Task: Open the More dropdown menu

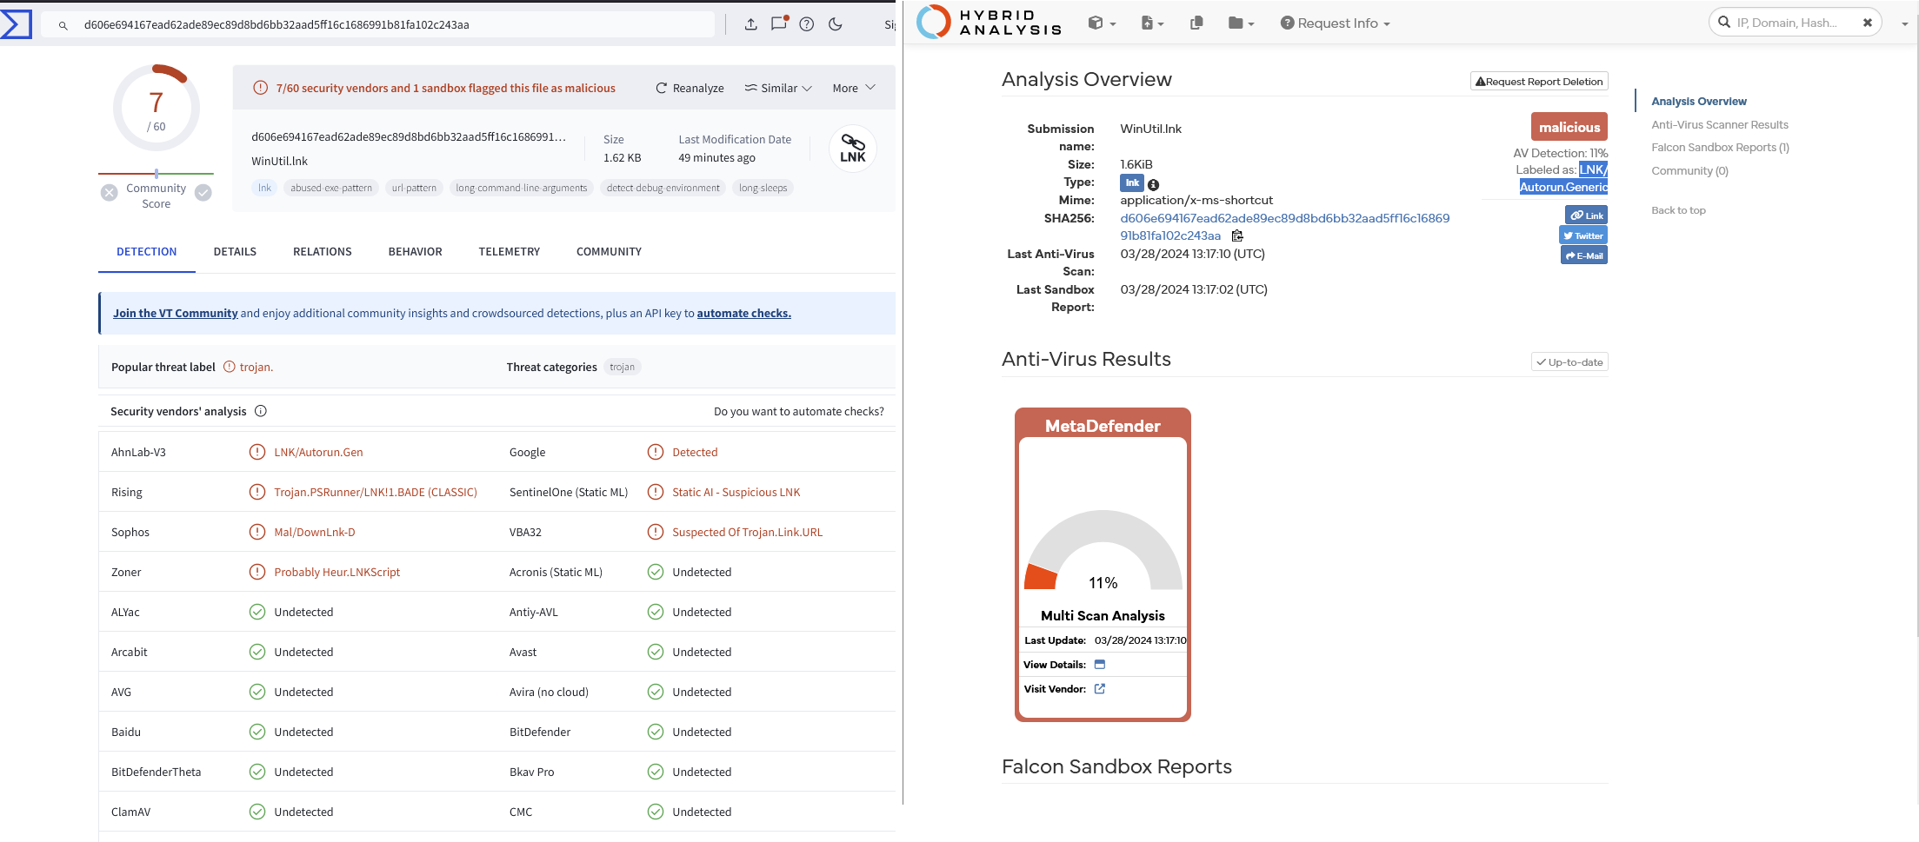Action: pos(854,88)
